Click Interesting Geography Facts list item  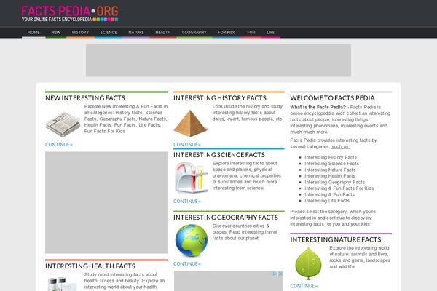point(334,182)
